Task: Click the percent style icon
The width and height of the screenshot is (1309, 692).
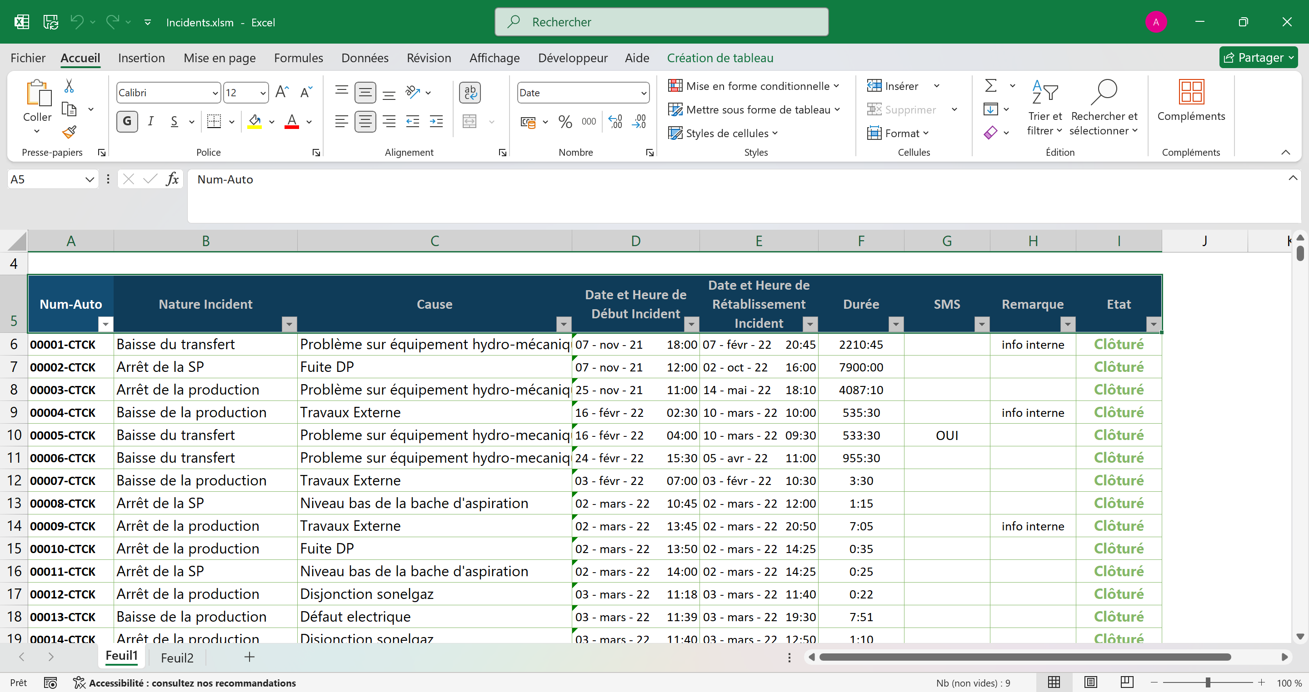Action: tap(565, 122)
